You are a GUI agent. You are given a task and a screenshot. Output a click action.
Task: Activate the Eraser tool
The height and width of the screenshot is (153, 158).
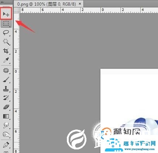click(6, 107)
